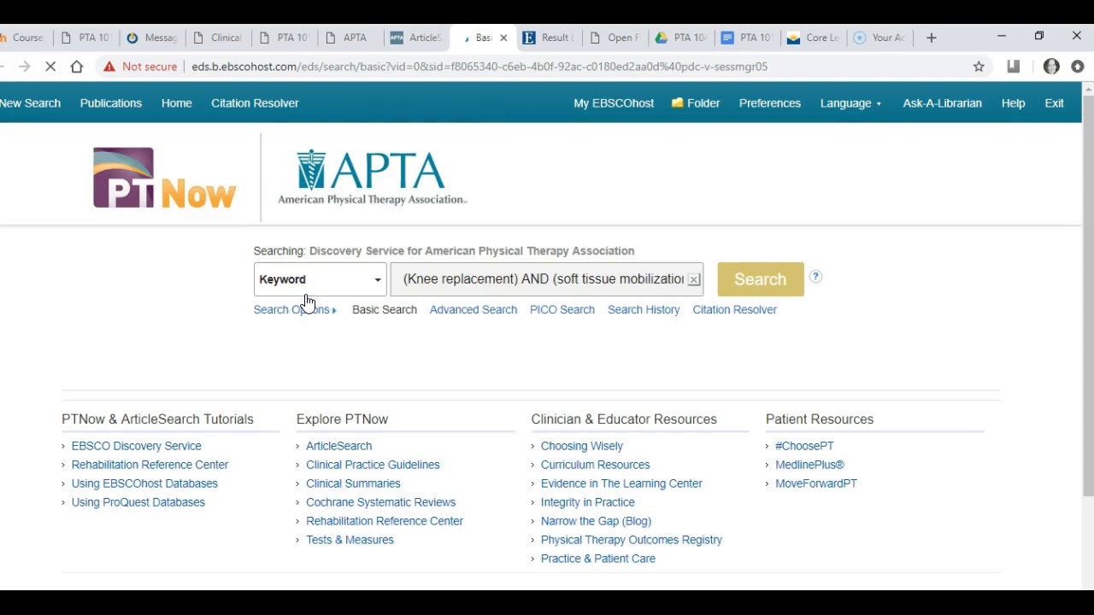Image resolution: width=1094 pixels, height=615 pixels.
Task: Open Citation Resolver in top bar
Action: pos(255,103)
